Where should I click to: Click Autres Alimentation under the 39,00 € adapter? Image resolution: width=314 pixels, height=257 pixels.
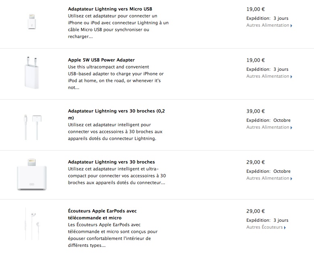[x=268, y=127]
